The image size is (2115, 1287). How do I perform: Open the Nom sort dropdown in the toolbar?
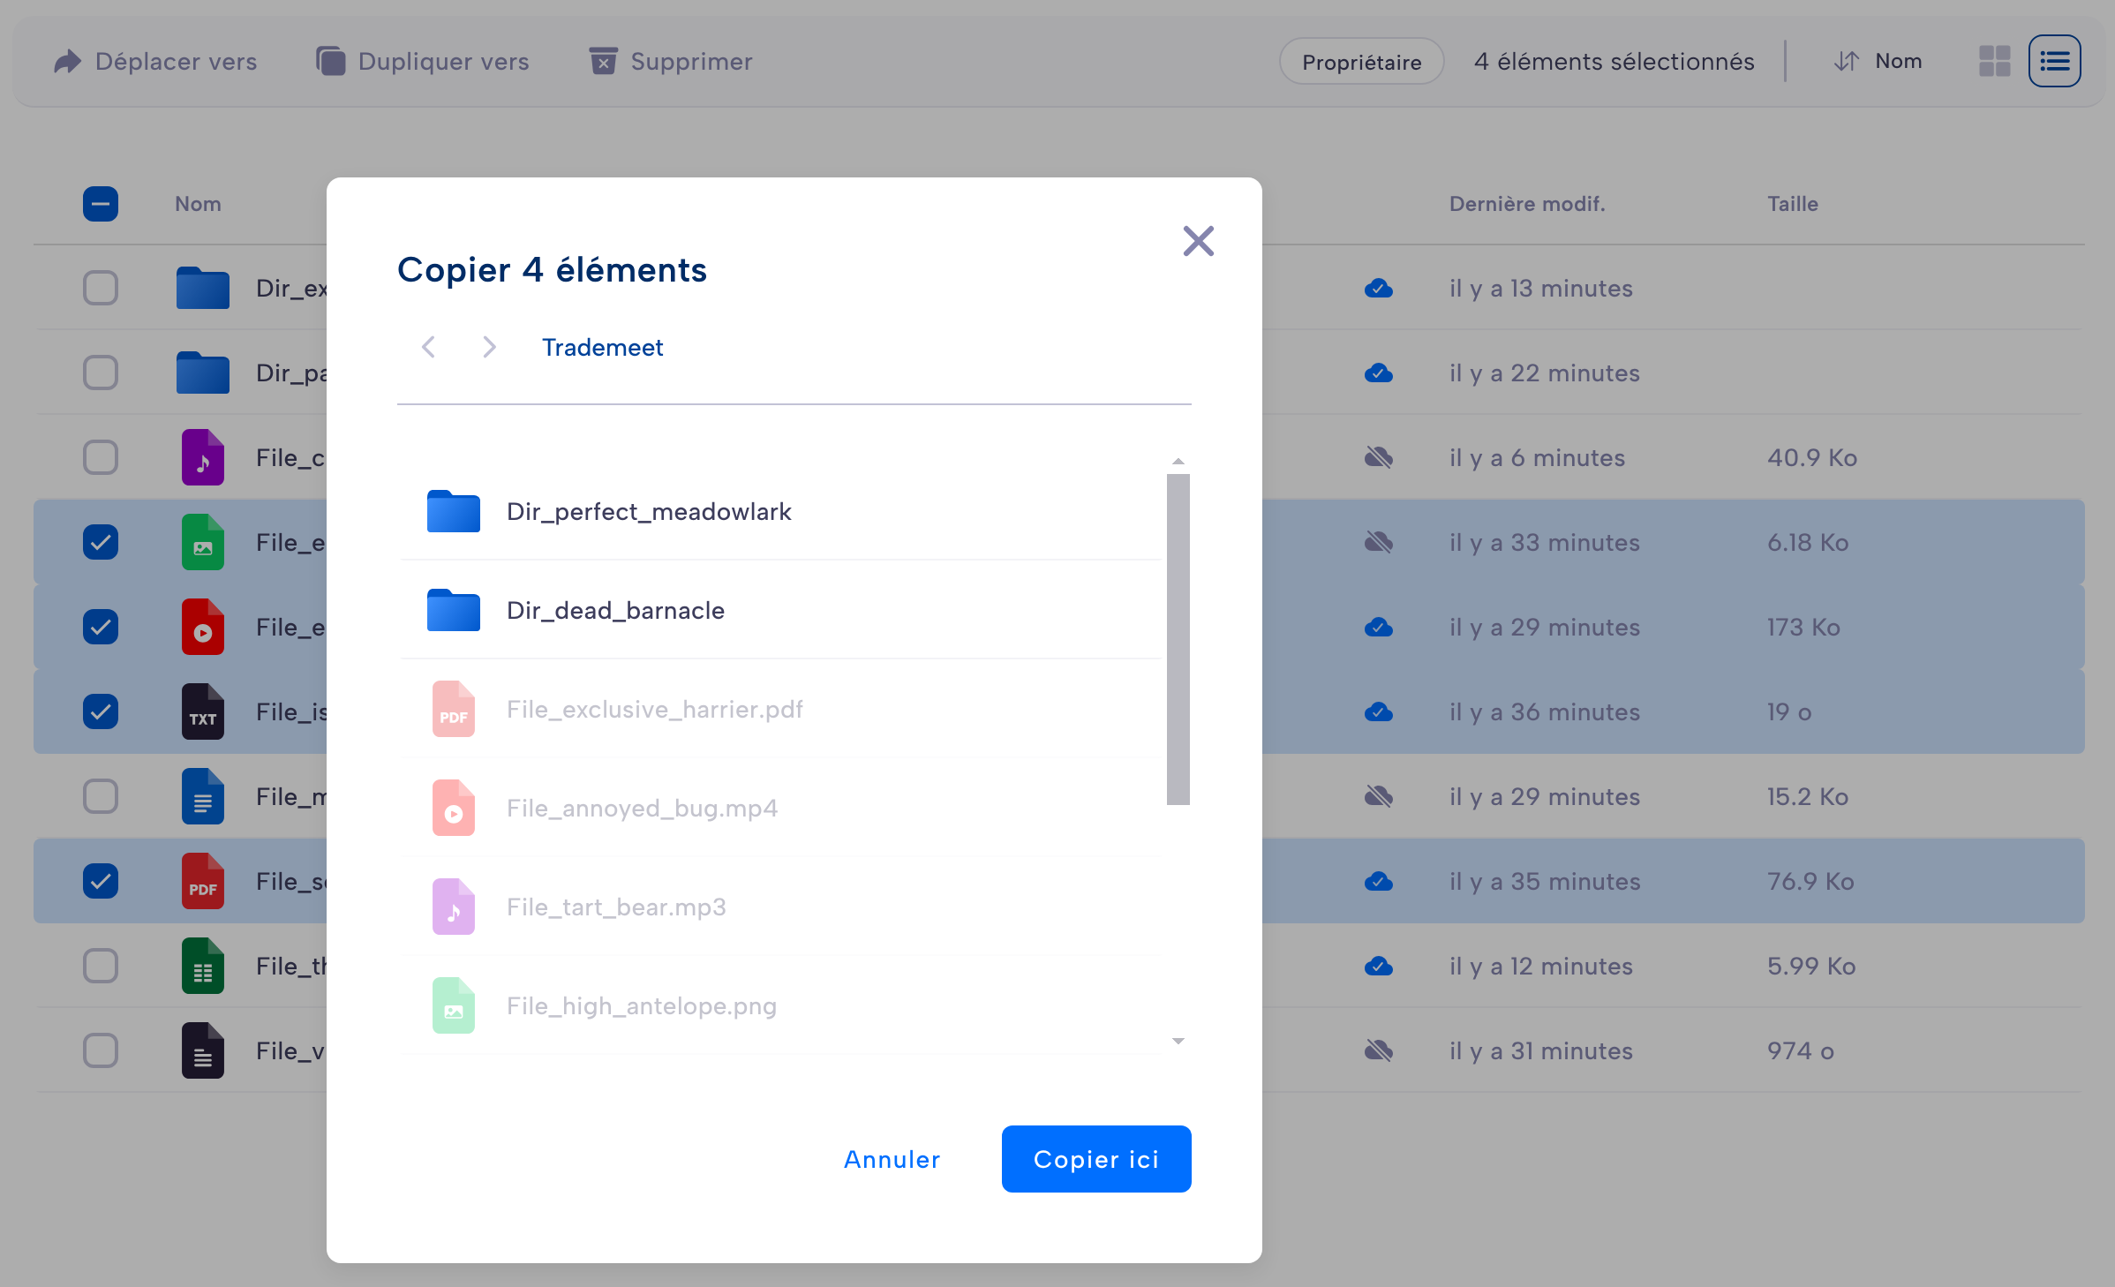point(1878,62)
